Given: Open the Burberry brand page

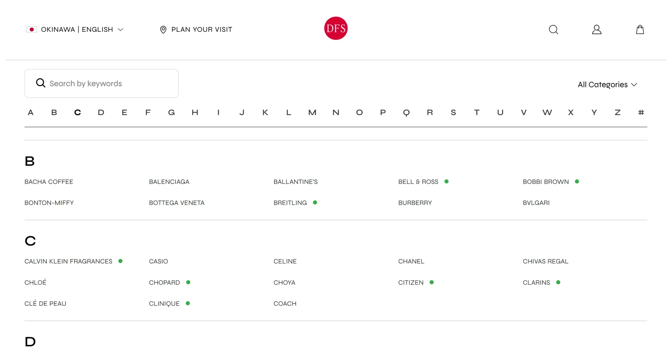Looking at the screenshot, I should [415, 203].
